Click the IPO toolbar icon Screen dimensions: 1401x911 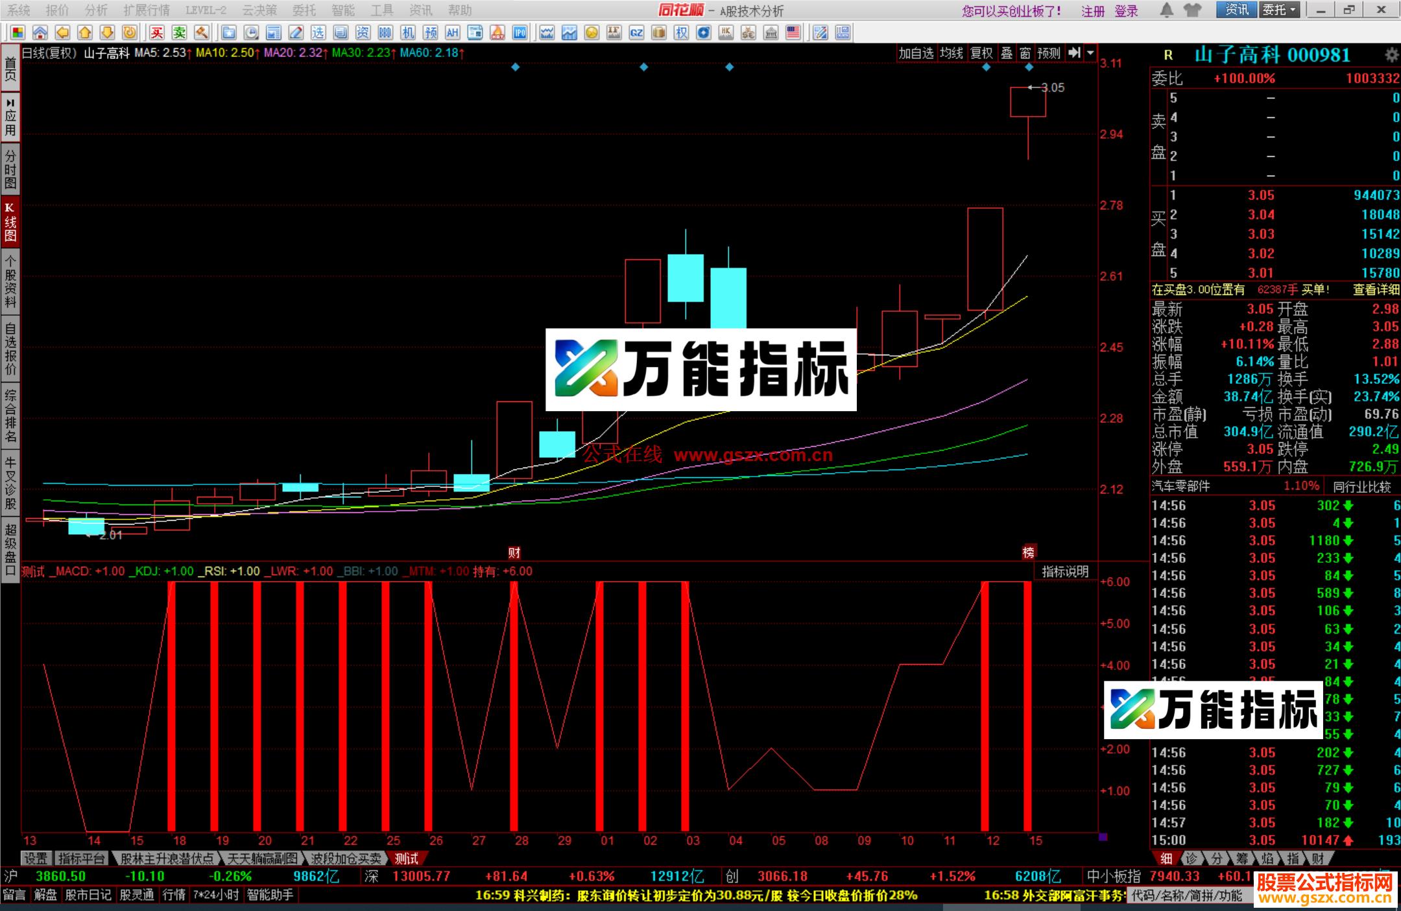(519, 32)
